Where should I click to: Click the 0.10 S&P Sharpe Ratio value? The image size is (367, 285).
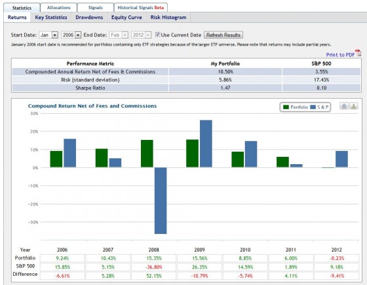321,88
